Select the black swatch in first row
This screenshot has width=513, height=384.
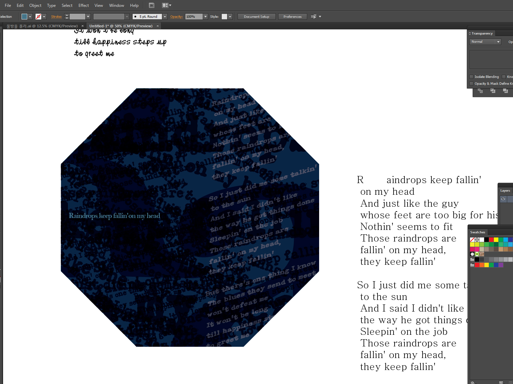(x=486, y=240)
